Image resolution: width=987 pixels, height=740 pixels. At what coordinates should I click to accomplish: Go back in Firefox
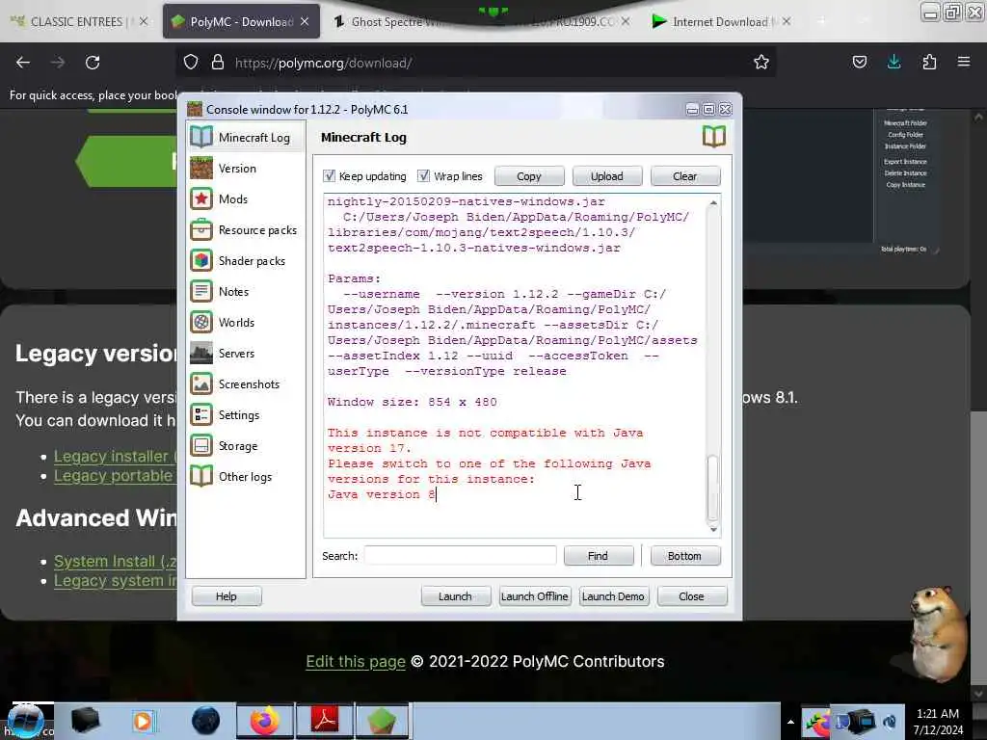point(23,63)
